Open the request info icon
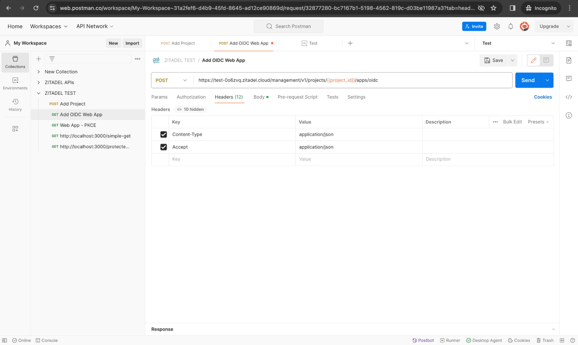This screenshot has height=345, width=578. 568,115
